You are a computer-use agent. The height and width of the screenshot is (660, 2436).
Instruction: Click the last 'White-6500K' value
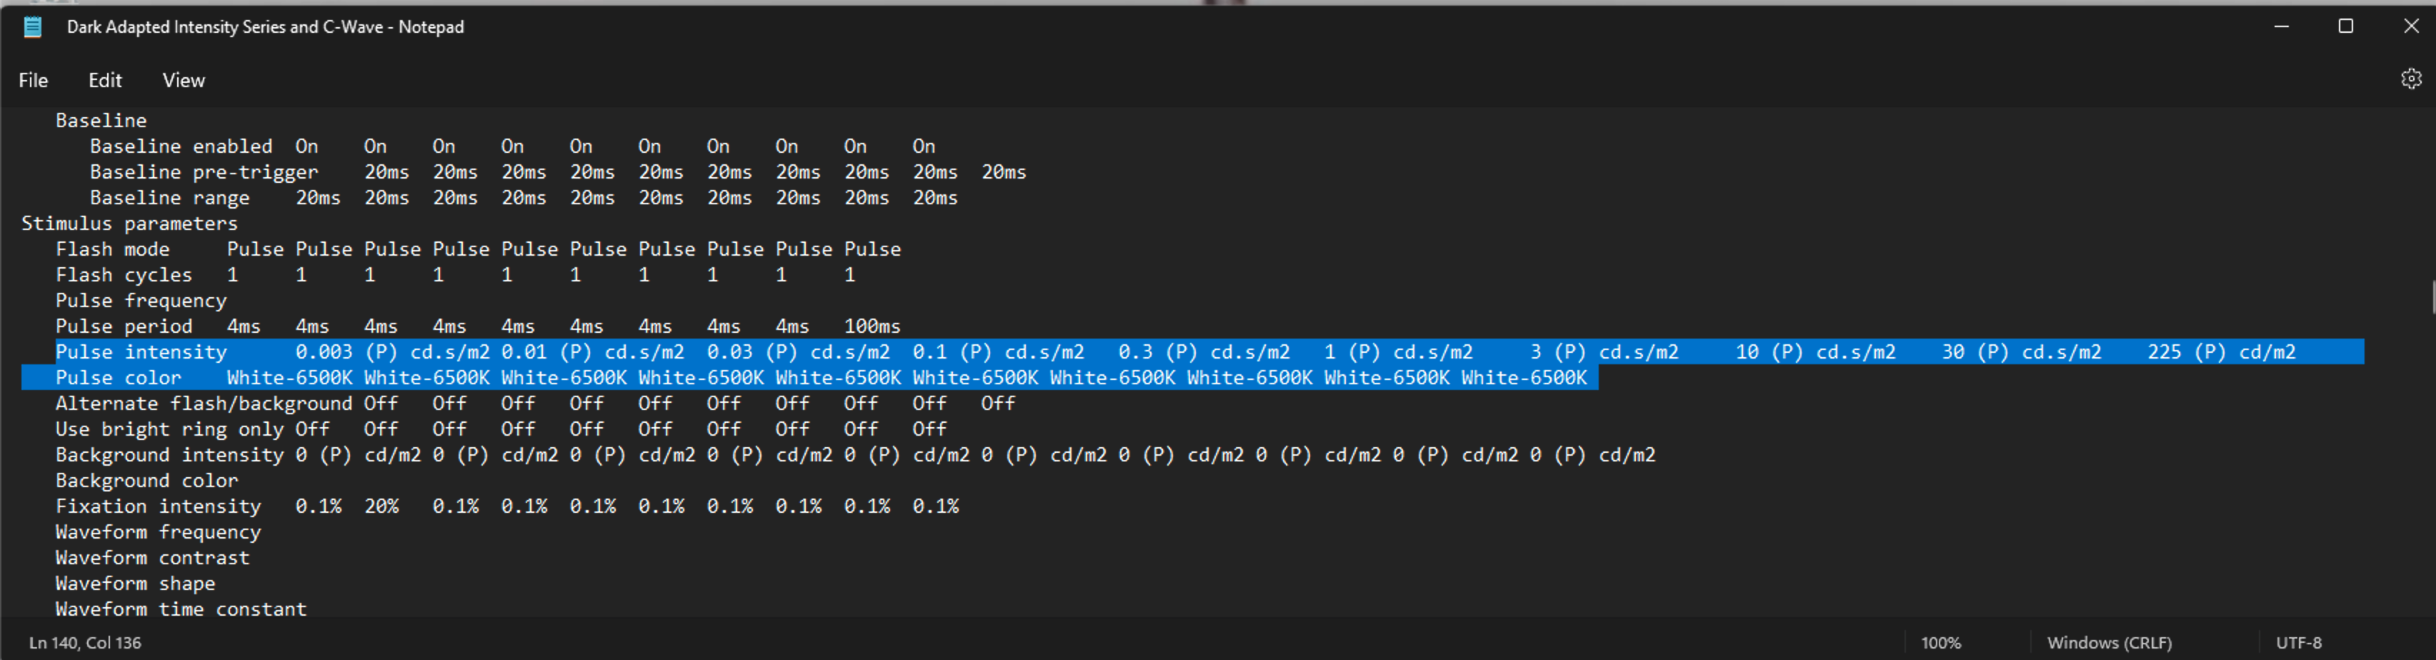pos(1524,377)
